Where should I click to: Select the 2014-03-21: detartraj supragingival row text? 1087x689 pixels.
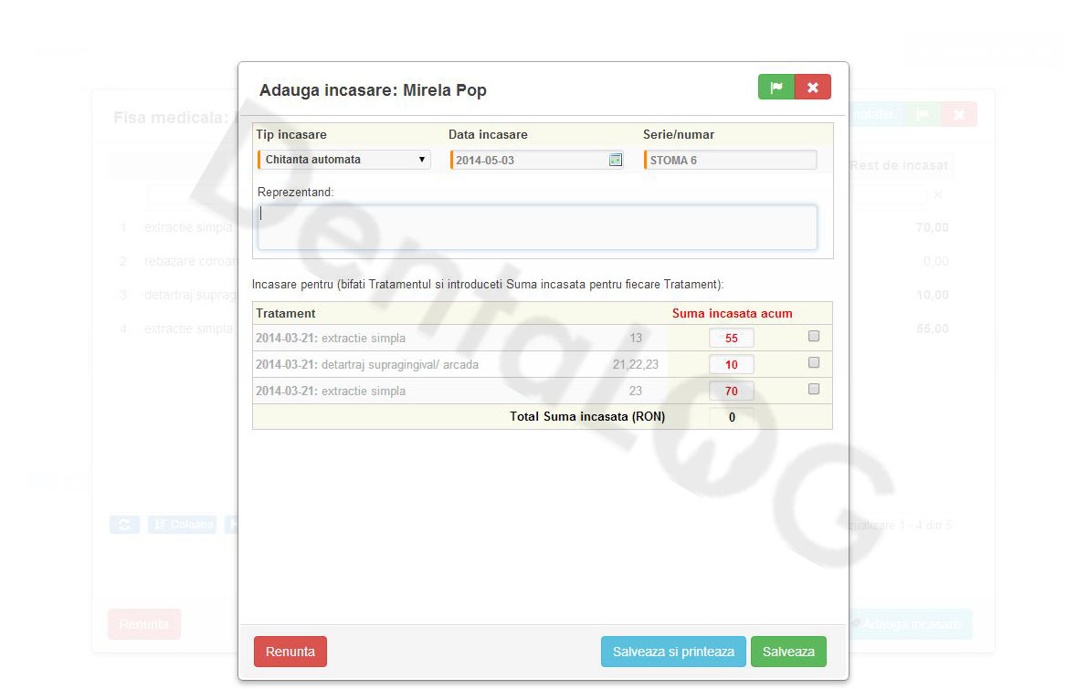pyautogui.click(x=366, y=364)
